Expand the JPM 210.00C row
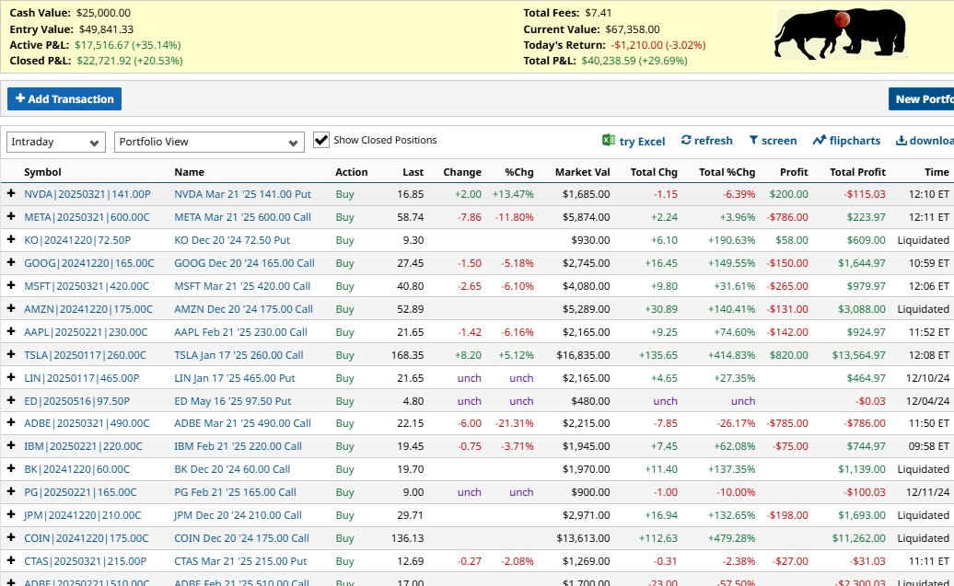Viewport: 954px width, 586px height. pyautogui.click(x=11, y=515)
